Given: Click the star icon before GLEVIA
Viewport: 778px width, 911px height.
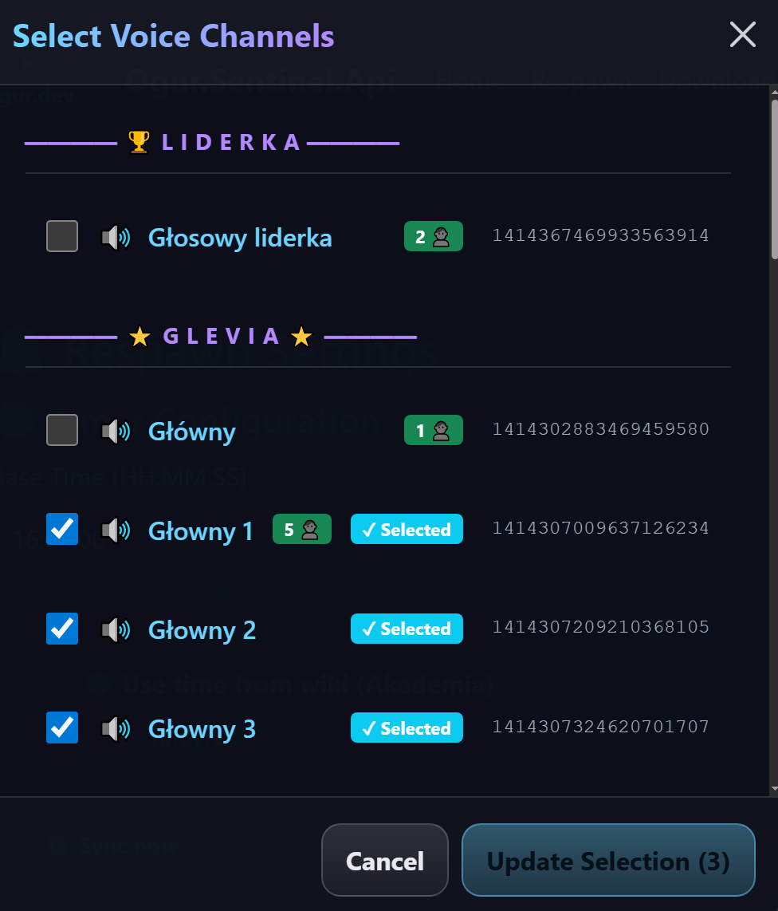Looking at the screenshot, I should [140, 337].
